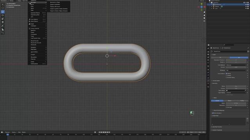
Task: Choose Origin to Center of Mass (Volume)
Action: [59, 11]
